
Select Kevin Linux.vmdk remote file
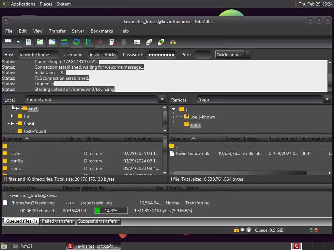250,154
